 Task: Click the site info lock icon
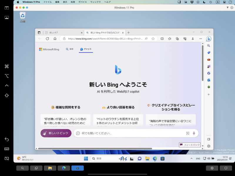point(64,39)
